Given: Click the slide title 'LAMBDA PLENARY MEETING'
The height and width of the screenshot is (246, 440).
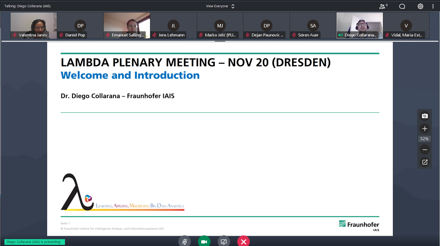Looking at the screenshot, I should coord(138,63).
